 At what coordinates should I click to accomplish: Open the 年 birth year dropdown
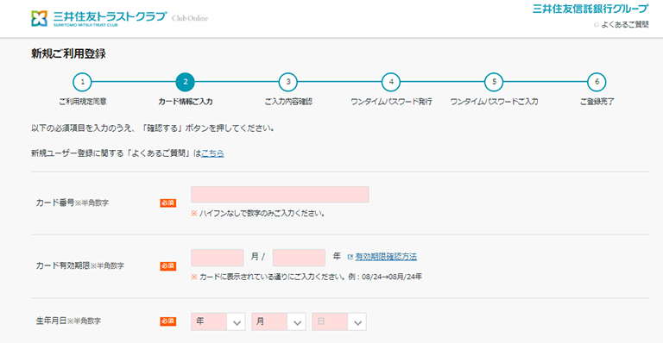tap(218, 321)
